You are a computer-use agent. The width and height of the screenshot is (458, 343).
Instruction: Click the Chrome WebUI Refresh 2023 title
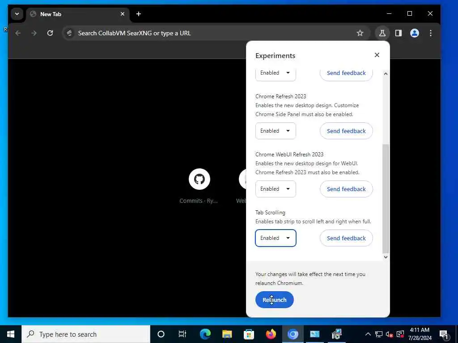289,154
